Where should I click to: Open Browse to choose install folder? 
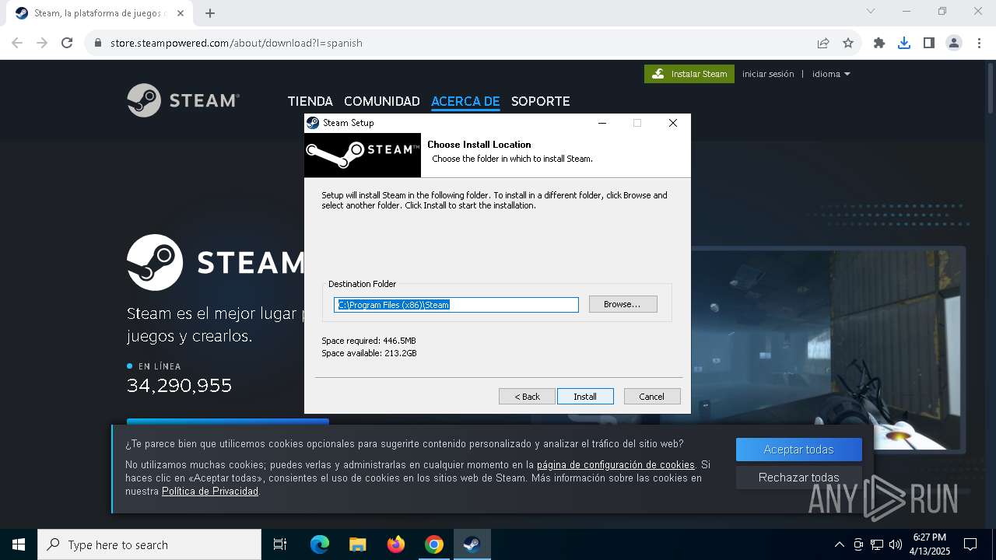point(622,304)
